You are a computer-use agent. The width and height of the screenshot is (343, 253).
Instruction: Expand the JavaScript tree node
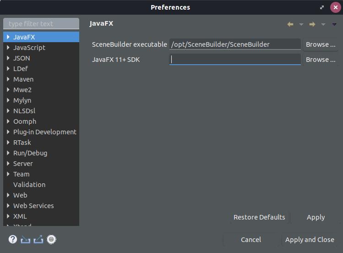[8, 47]
